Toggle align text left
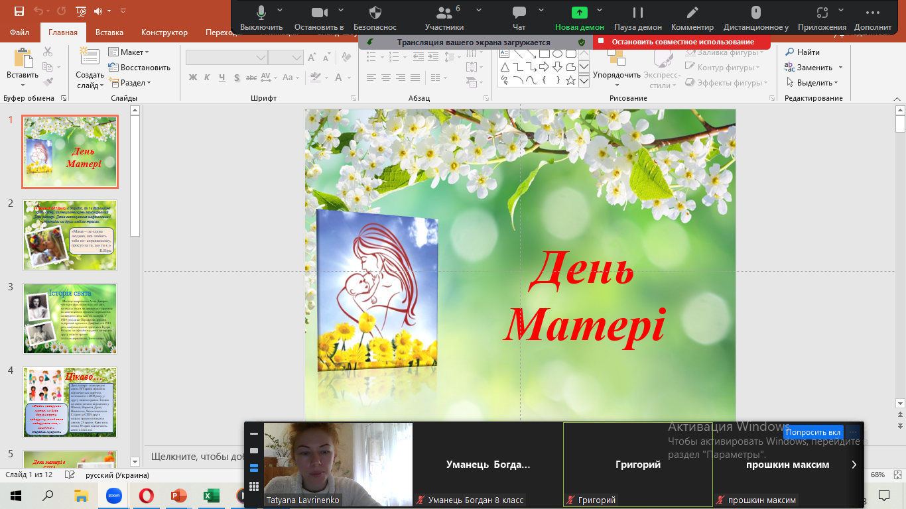 pyautogui.click(x=371, y=78)
